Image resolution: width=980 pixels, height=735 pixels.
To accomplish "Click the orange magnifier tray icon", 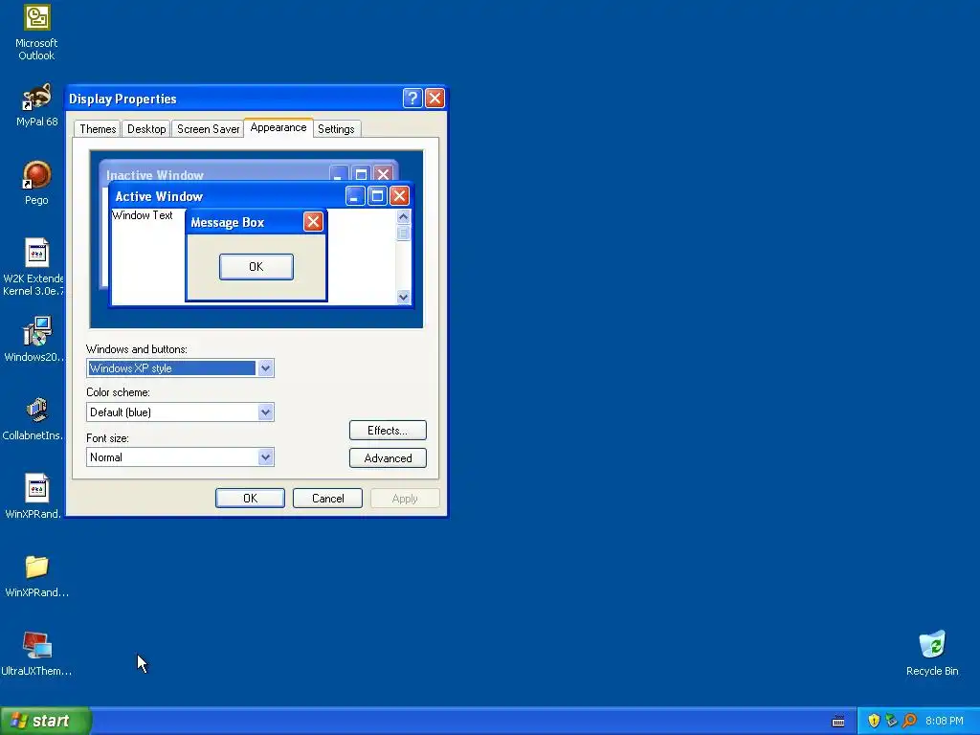I will point(909,721).
